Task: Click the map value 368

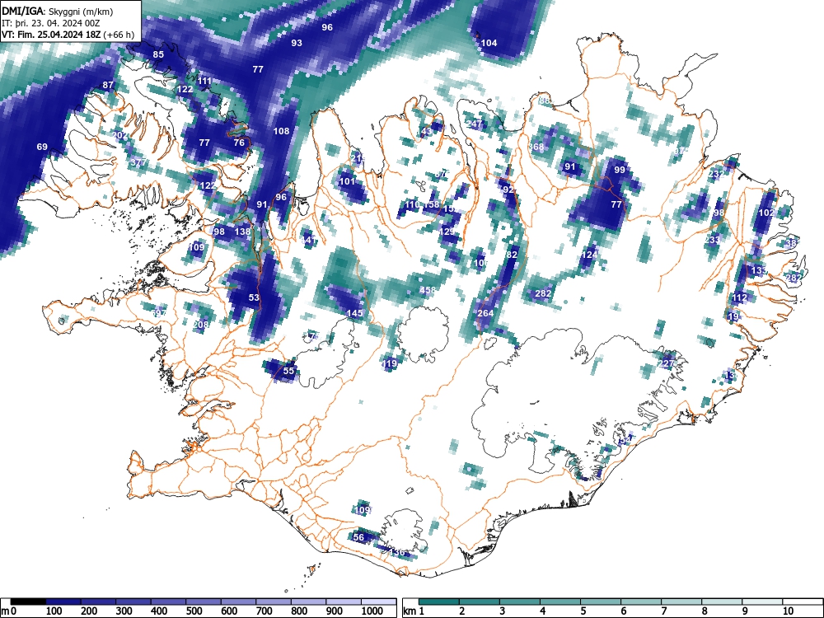Action: tap(536, 147)
